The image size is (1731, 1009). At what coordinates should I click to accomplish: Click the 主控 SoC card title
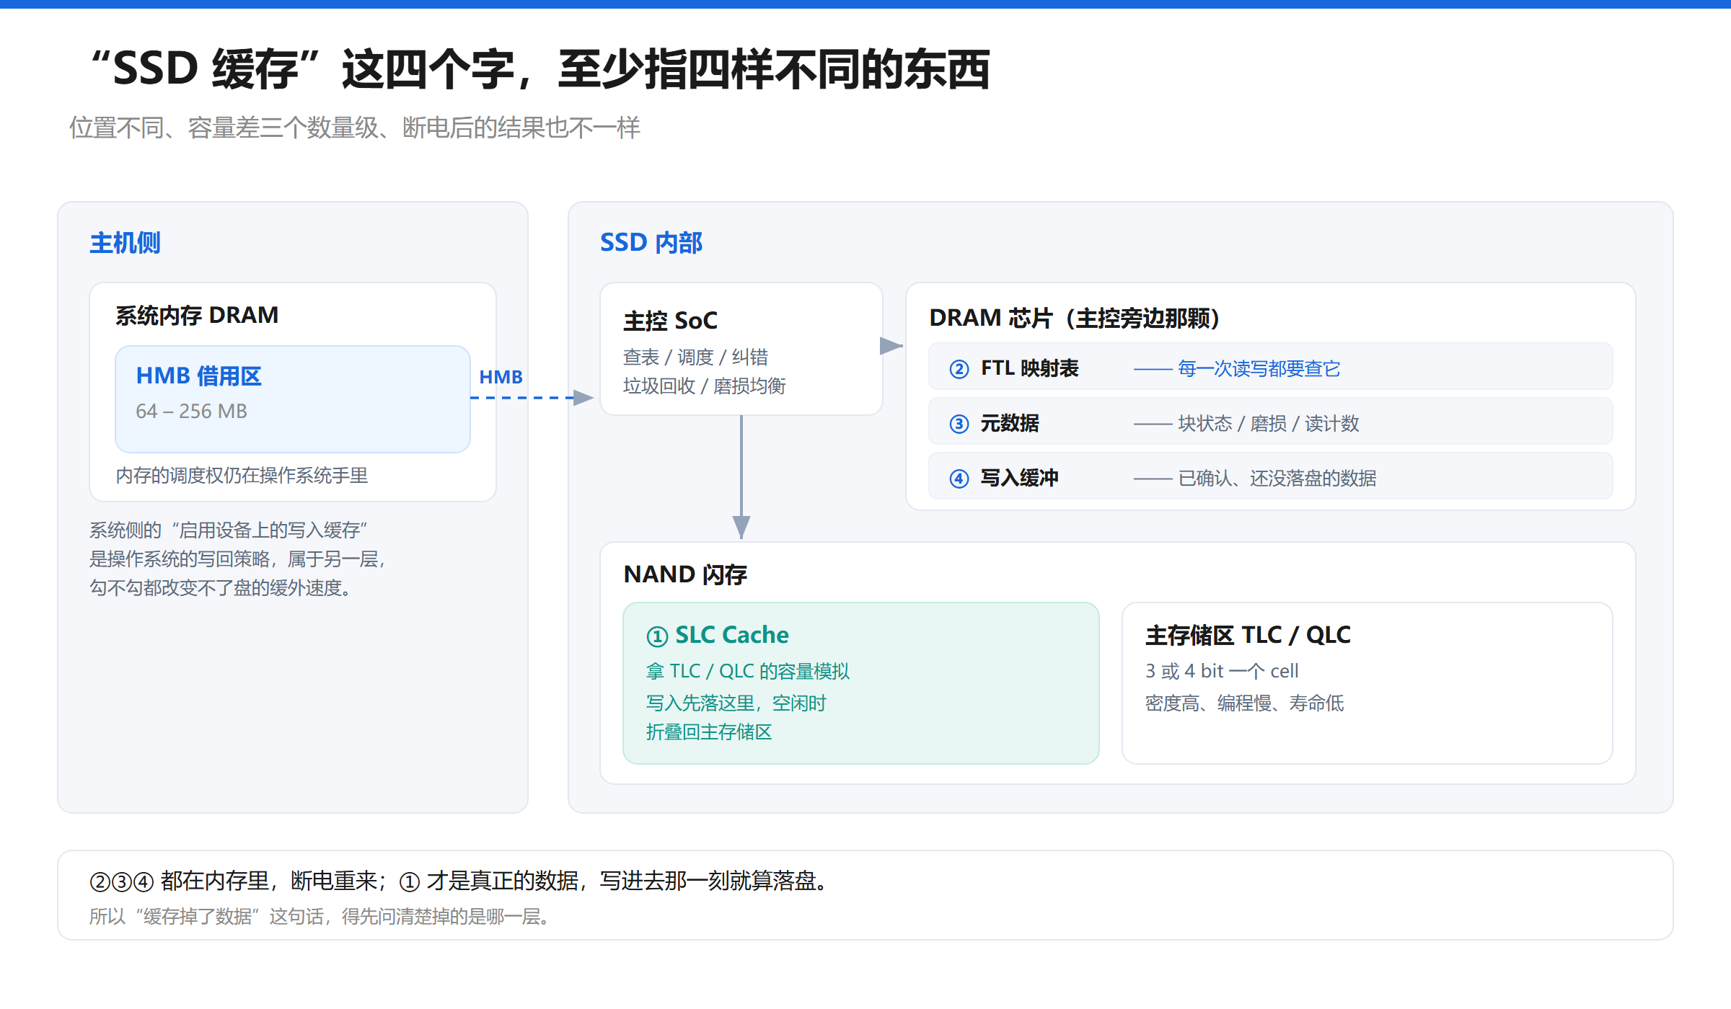(x=670, y=321)
